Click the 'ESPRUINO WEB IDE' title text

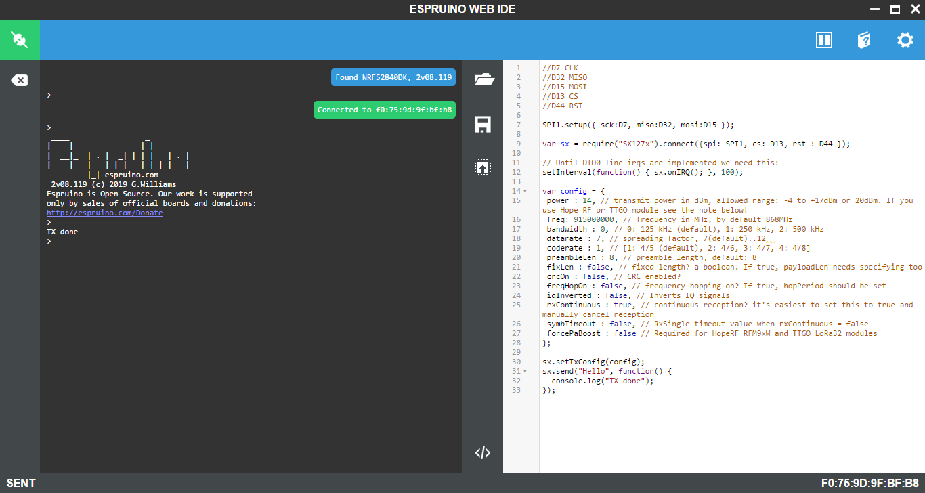[x=462, y=9]
